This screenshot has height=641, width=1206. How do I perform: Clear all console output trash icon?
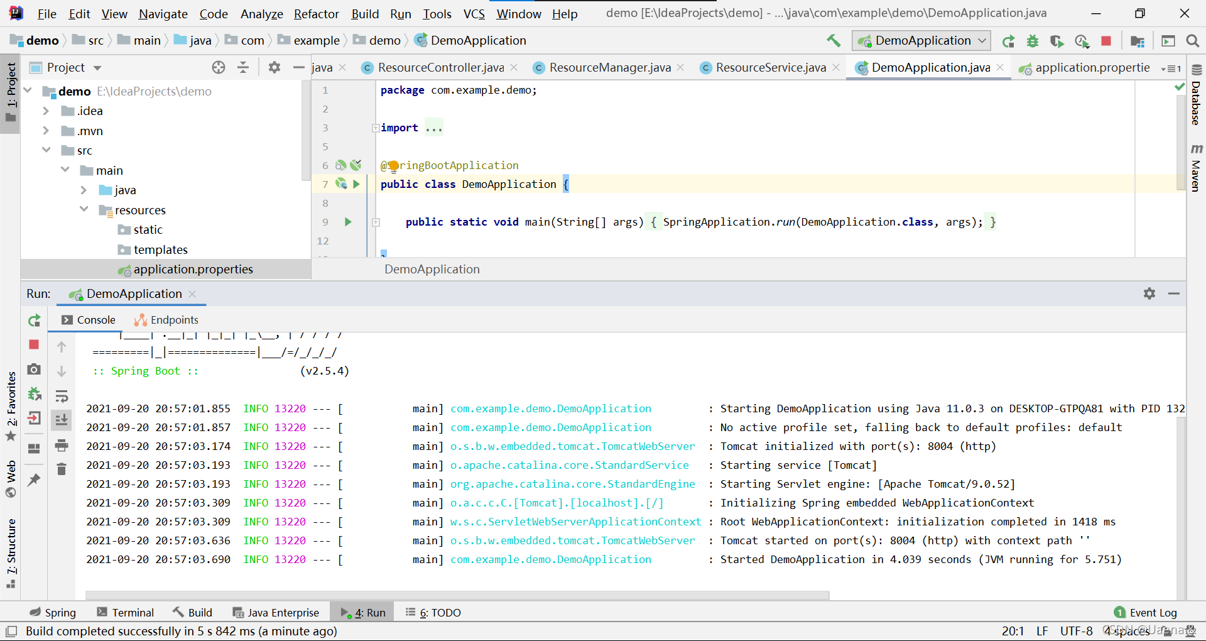pos(62,469)
